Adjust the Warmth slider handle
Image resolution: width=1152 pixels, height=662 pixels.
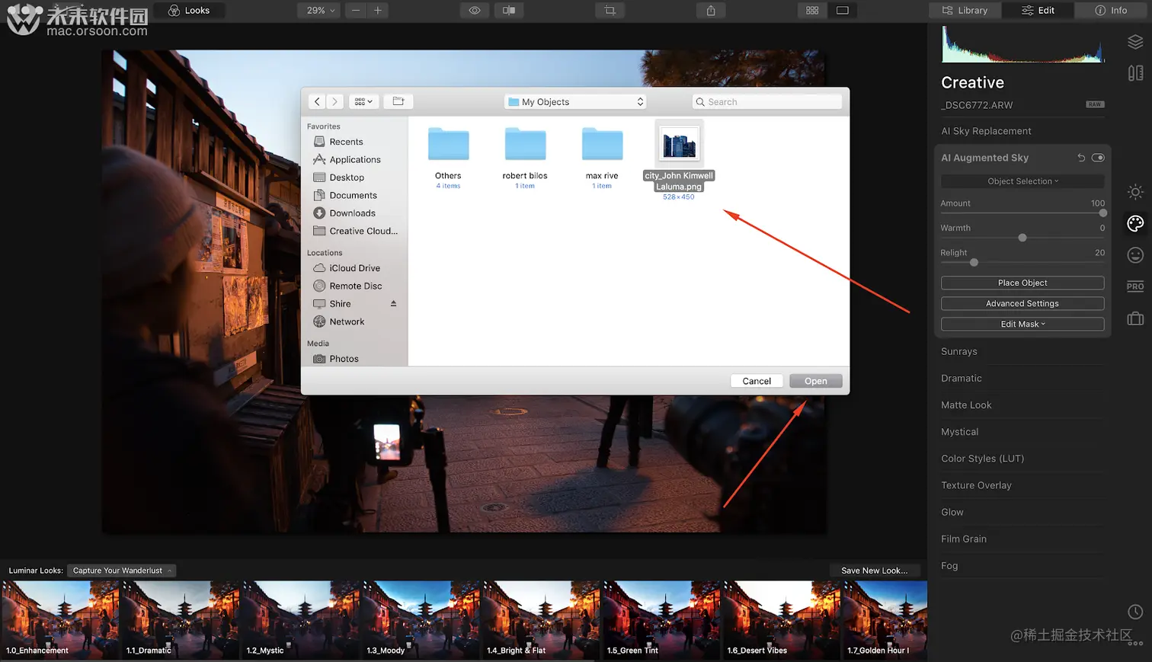pyautogui.click(x=1022, y=238)
